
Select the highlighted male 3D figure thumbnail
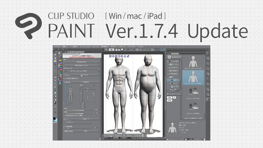[193, 78]
